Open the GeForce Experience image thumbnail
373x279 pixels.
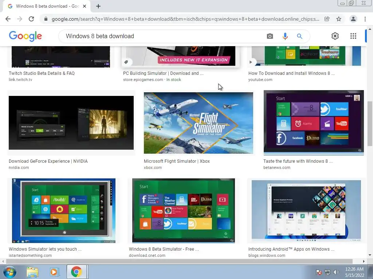click(71, 123)
